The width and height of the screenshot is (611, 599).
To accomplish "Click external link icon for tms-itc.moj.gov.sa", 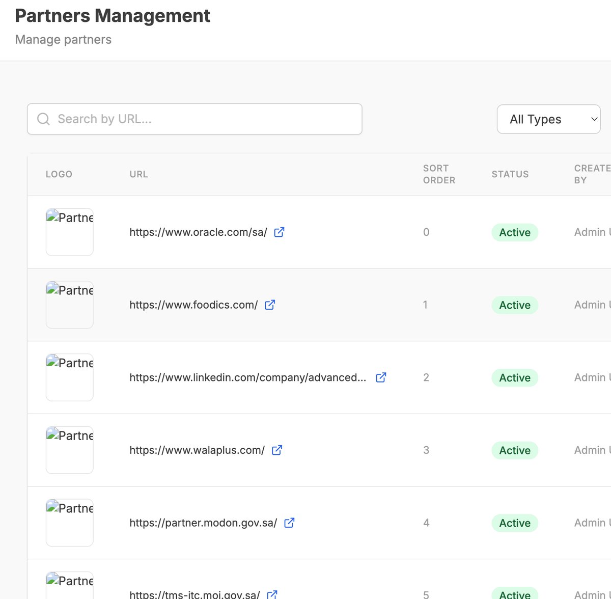I will pyautogui.click(x=272, y=594).
